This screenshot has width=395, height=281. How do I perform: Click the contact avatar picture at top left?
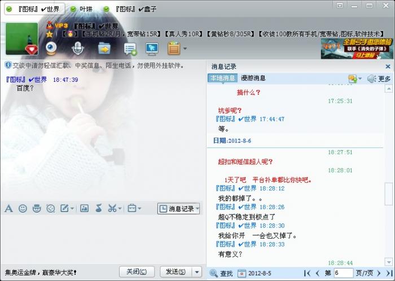(x=22, y=39)
